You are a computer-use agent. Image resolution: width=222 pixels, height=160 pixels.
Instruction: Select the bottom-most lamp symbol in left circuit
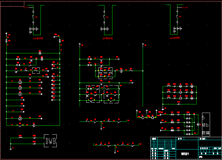(x=20, y=119)
